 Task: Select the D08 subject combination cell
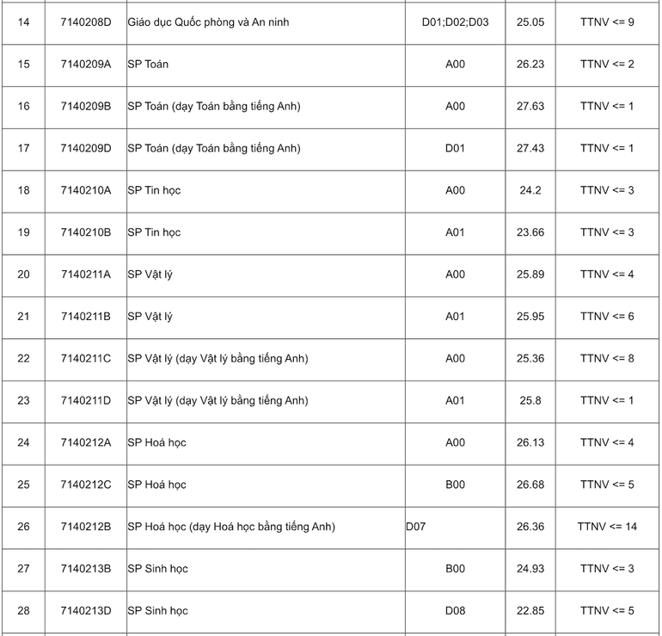pyautogui.click(x=455, y=611)
